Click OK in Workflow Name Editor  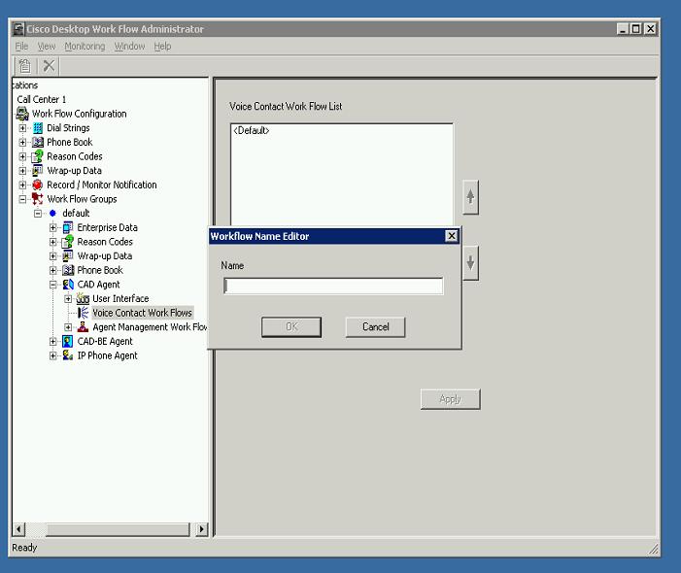coord(291,327)
